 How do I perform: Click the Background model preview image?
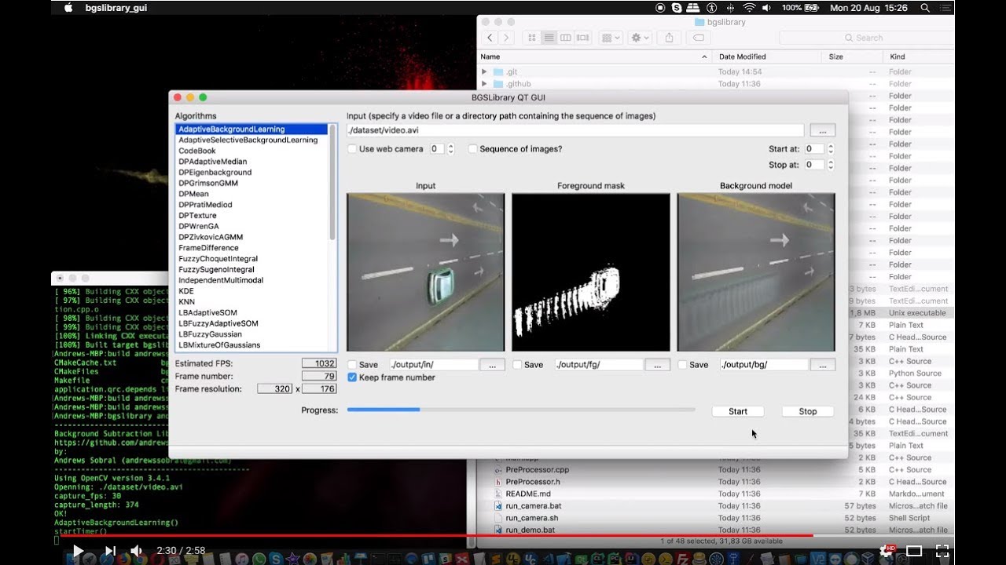point(756,272)
